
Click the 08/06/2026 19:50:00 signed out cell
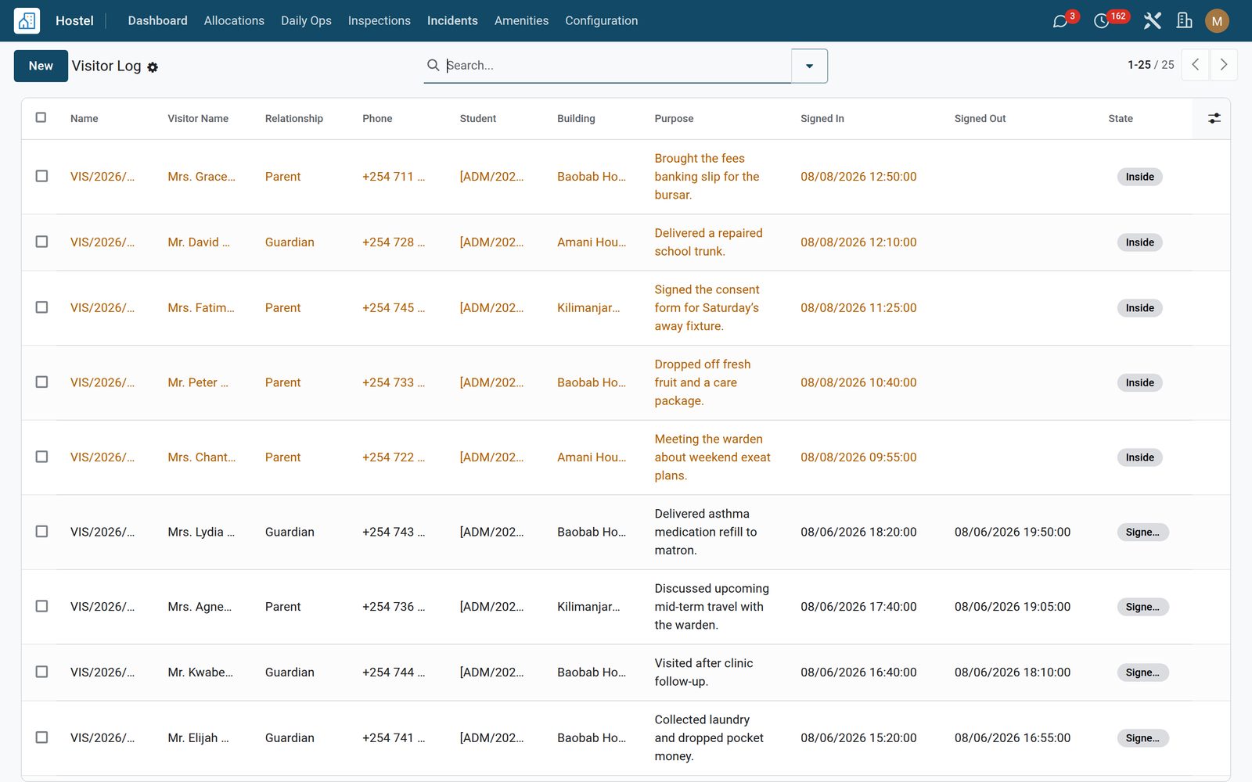click(1012, 532)
